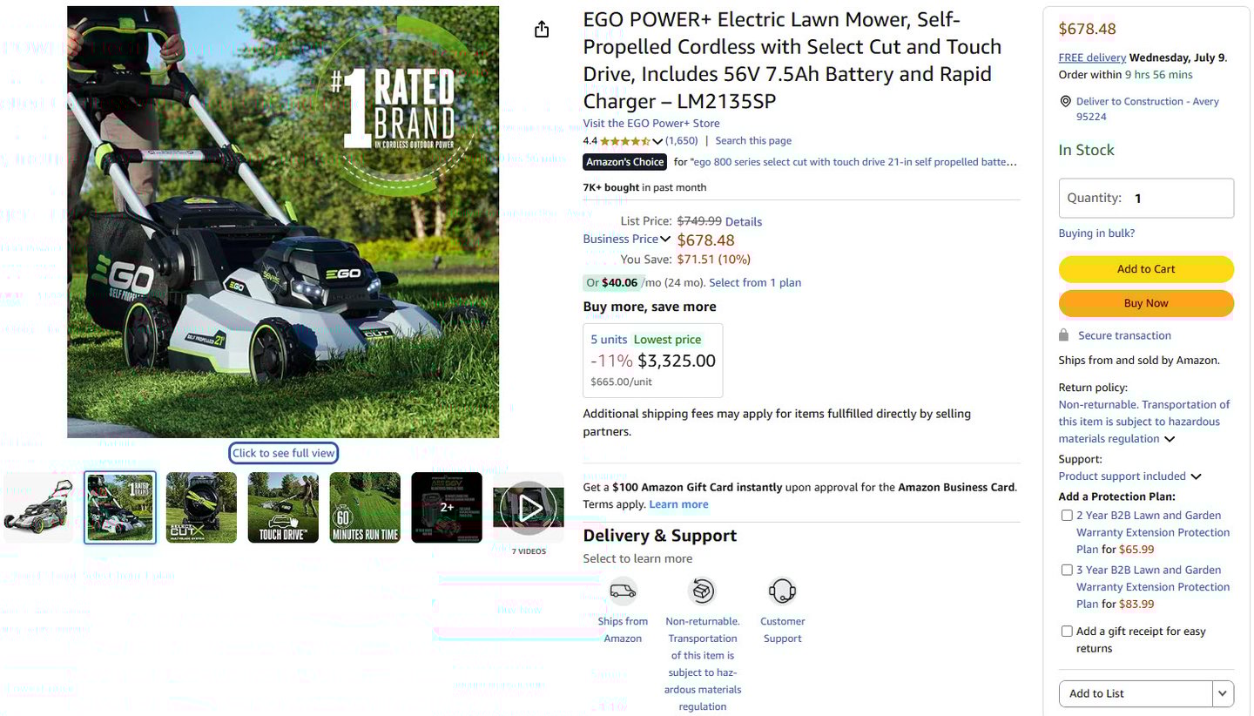Enable the gift receipt checkbox
The image size is (1254, 716).
point(1067,632)
